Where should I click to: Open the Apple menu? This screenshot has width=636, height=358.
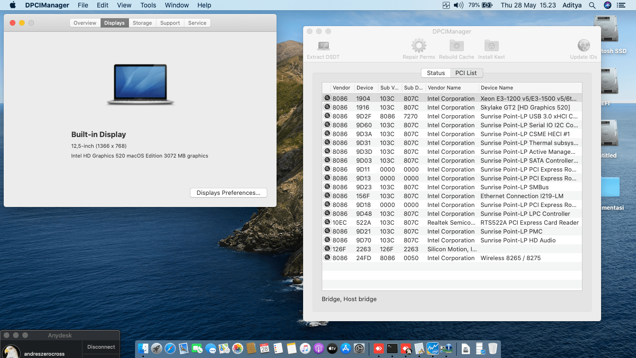[x=13, y=5]
